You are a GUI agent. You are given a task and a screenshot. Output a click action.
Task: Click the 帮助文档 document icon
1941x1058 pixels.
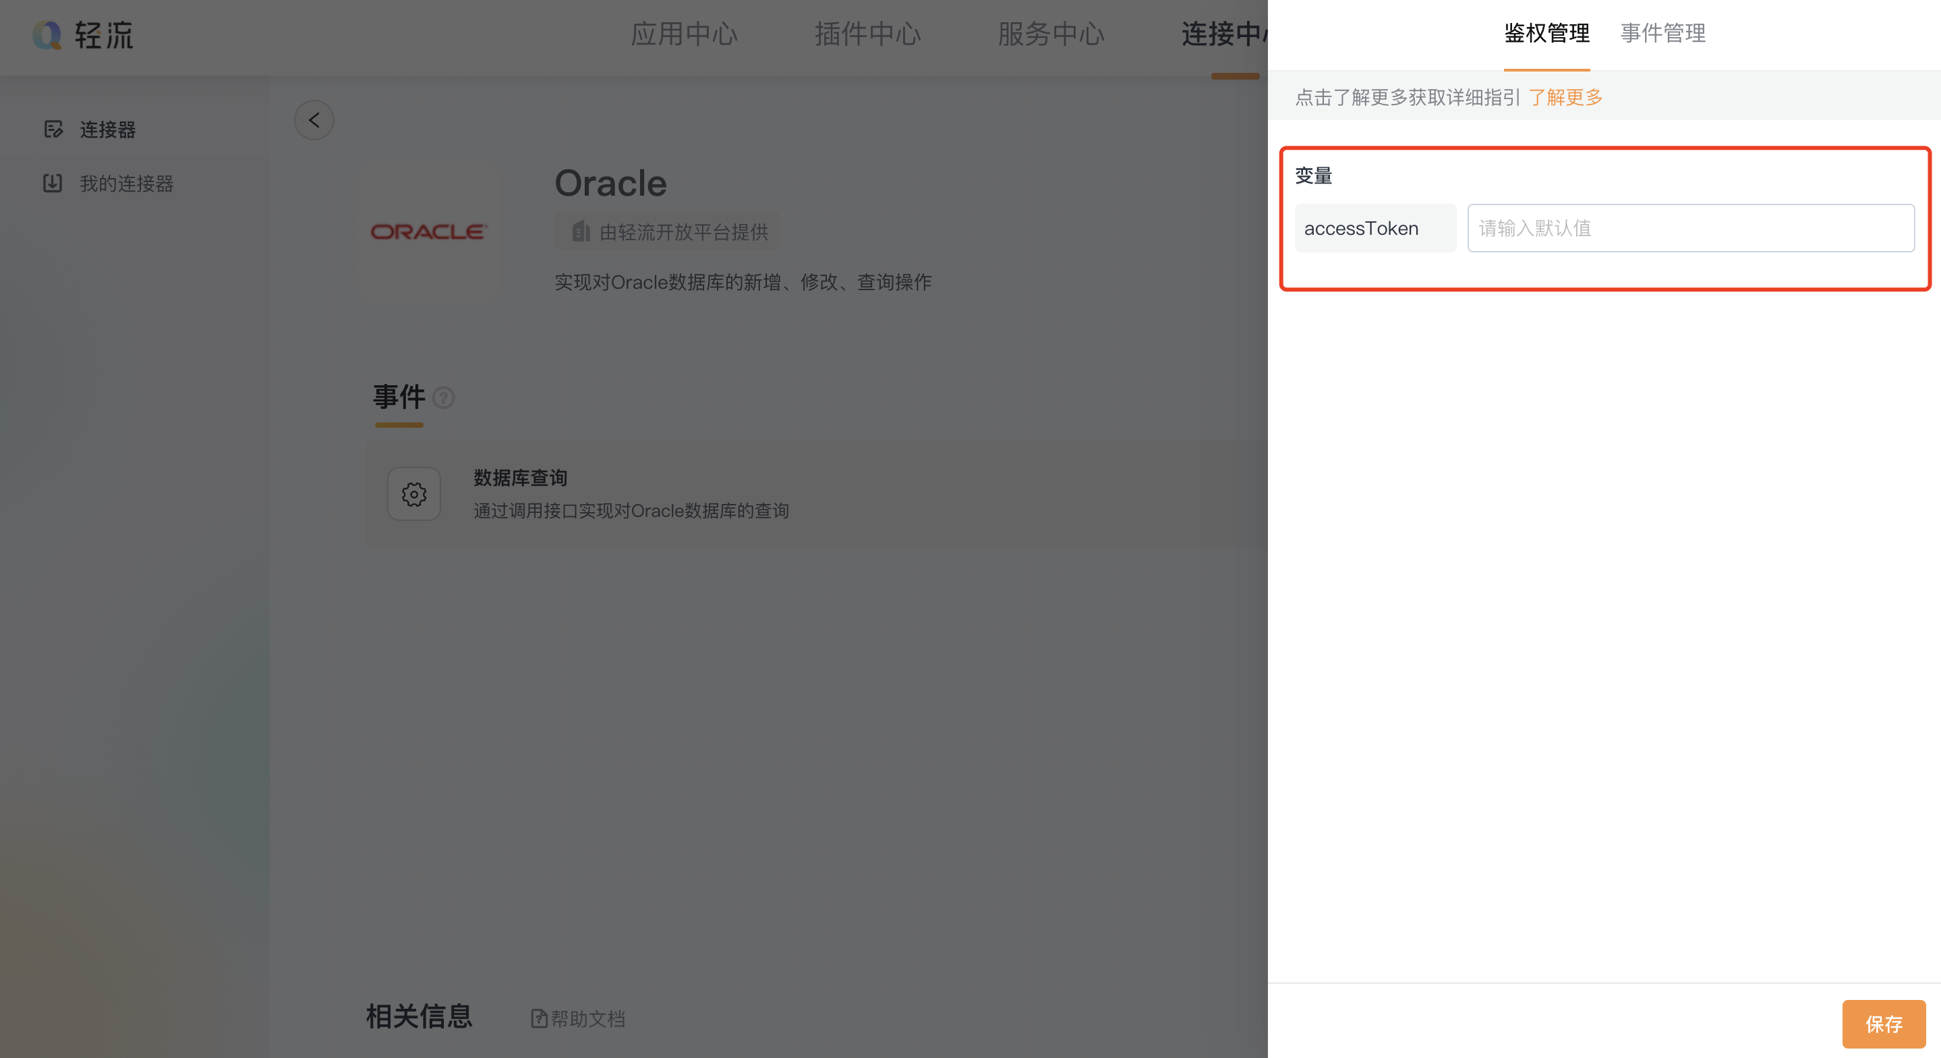click(540, 1019)
